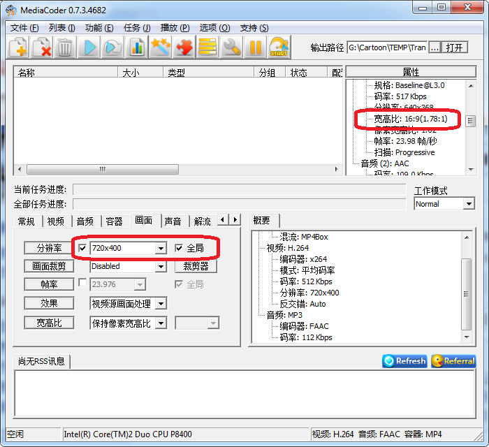Select the 尚无RSS讯息 tab

click(x=41, y=361)
